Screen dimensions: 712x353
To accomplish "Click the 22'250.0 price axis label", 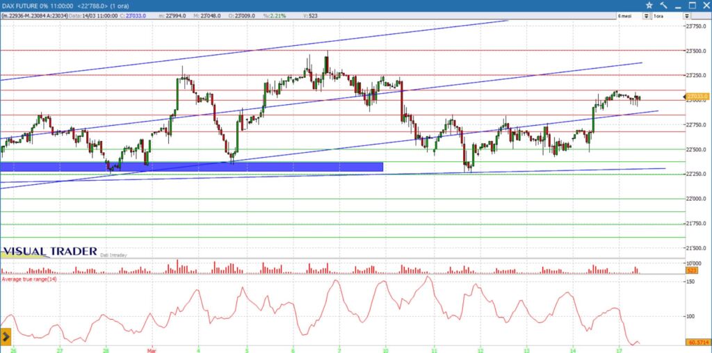I will [x=695, y=174].
